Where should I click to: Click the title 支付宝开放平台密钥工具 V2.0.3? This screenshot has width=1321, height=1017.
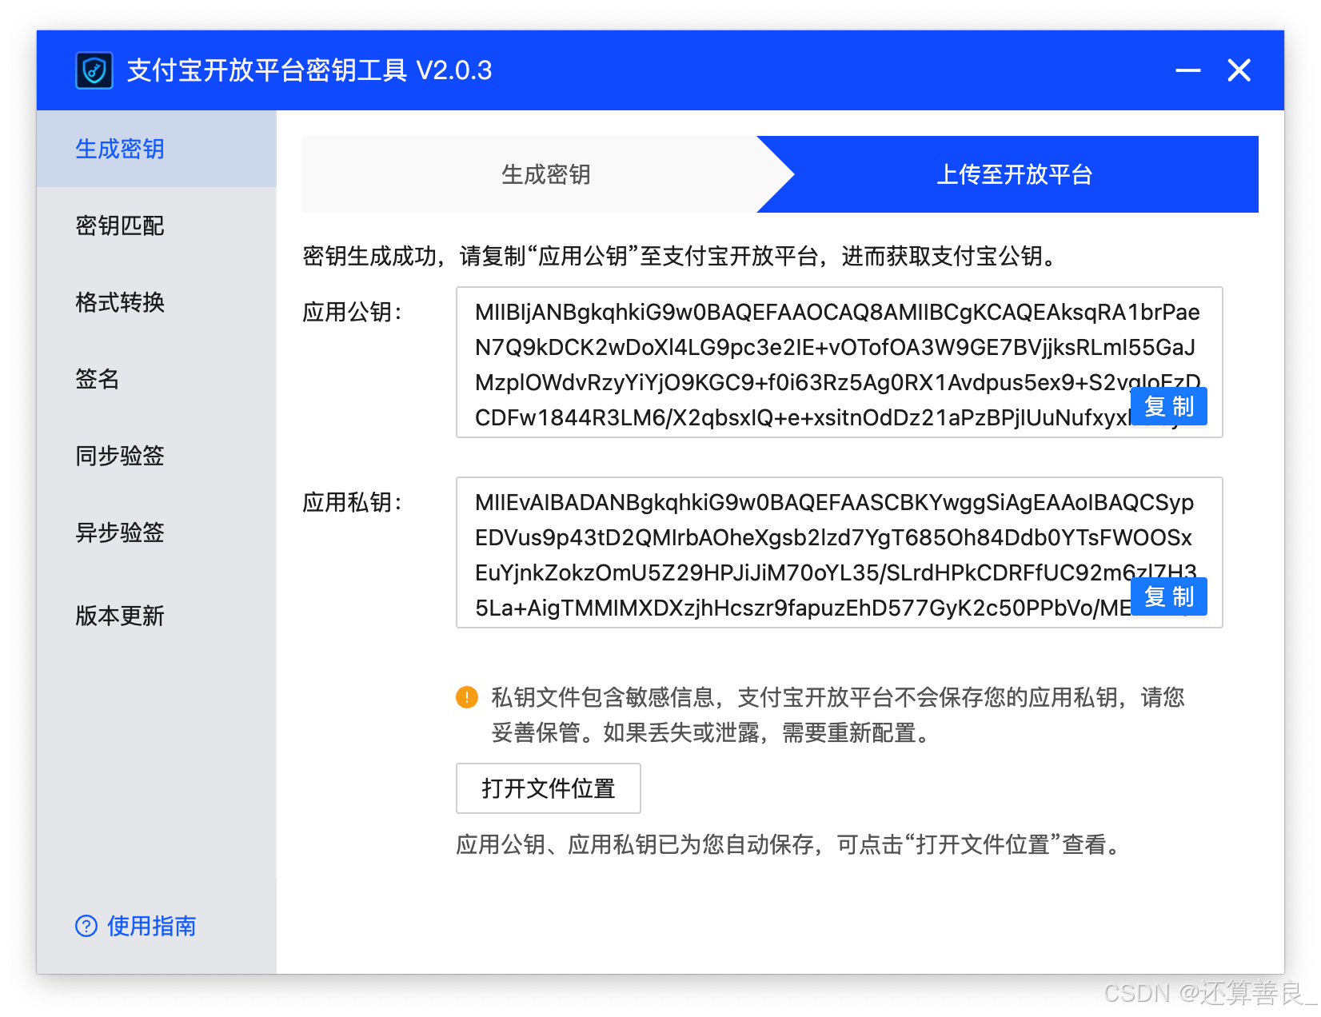309,70
